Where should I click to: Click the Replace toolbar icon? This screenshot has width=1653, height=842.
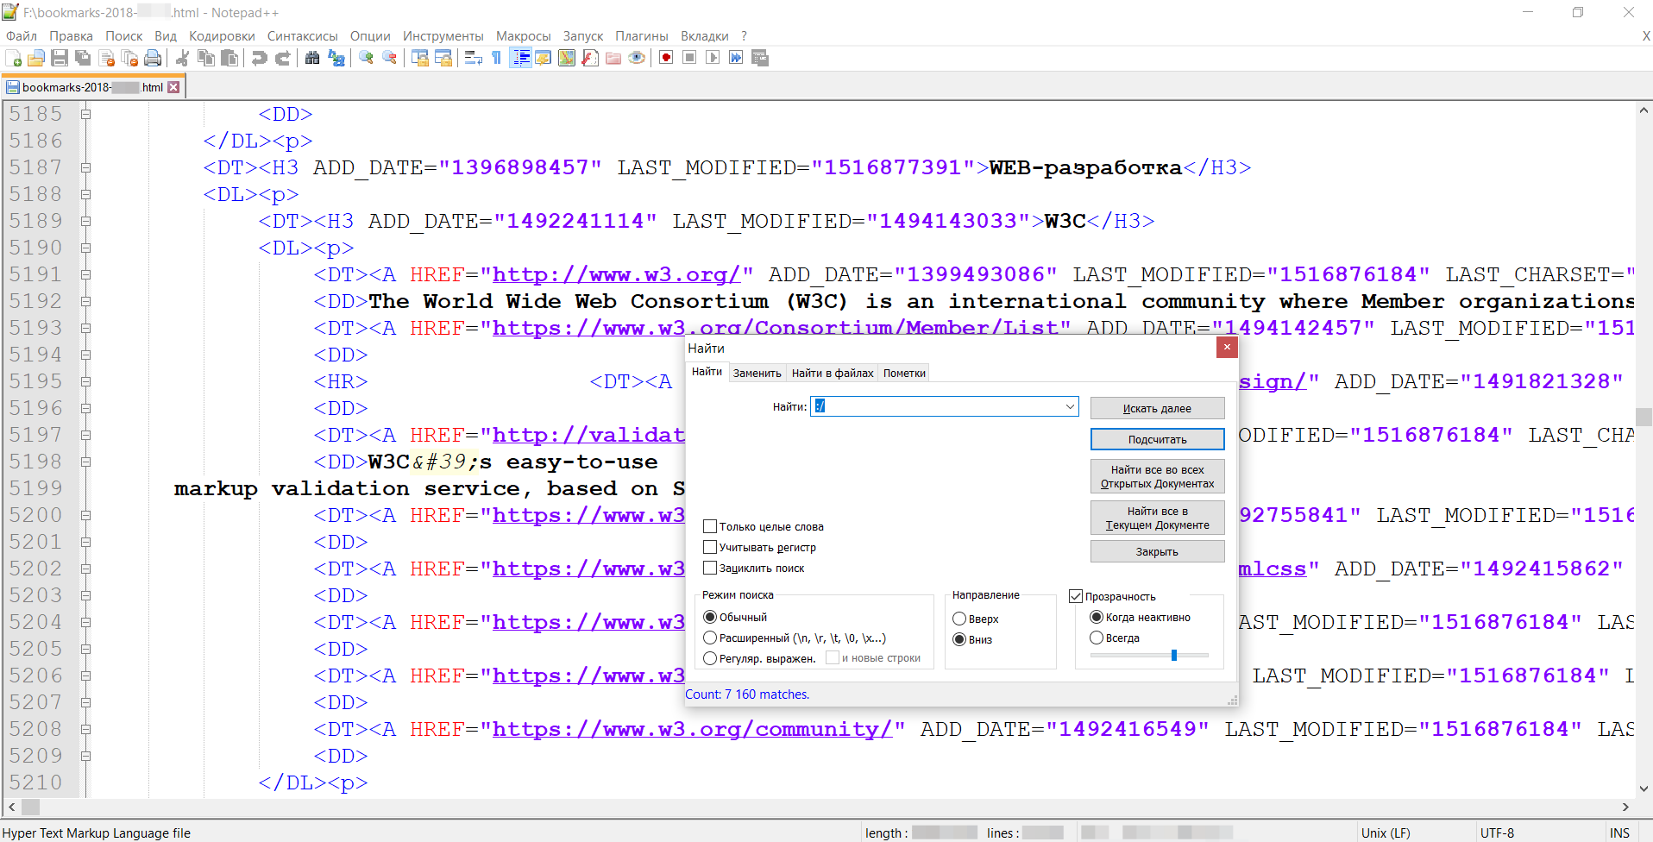coord(336,58)
